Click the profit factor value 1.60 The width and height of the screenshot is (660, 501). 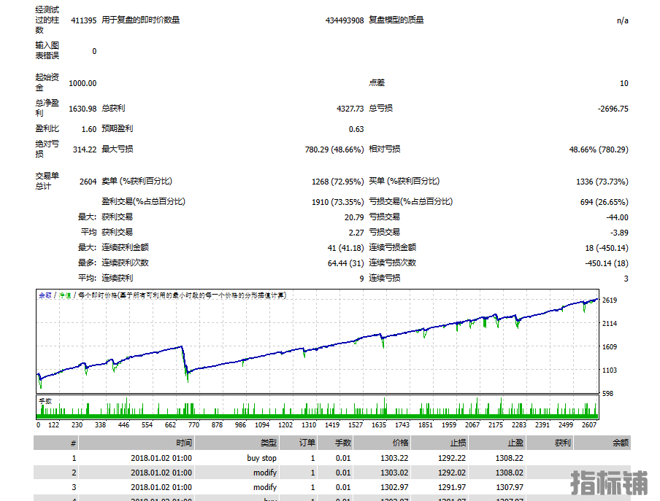pos(89,129)
